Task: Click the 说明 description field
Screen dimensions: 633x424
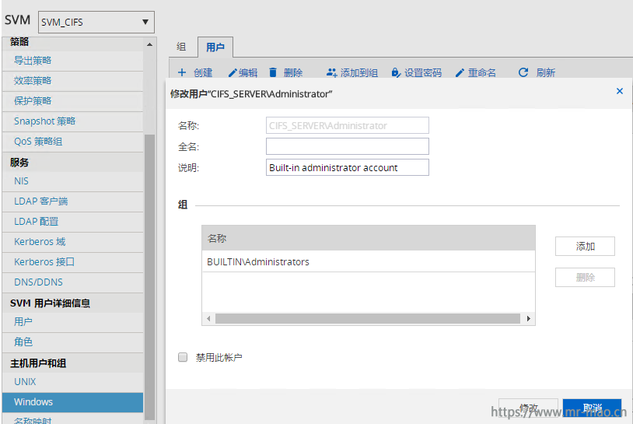Action: pyautogui.click(x=347, y=167)
